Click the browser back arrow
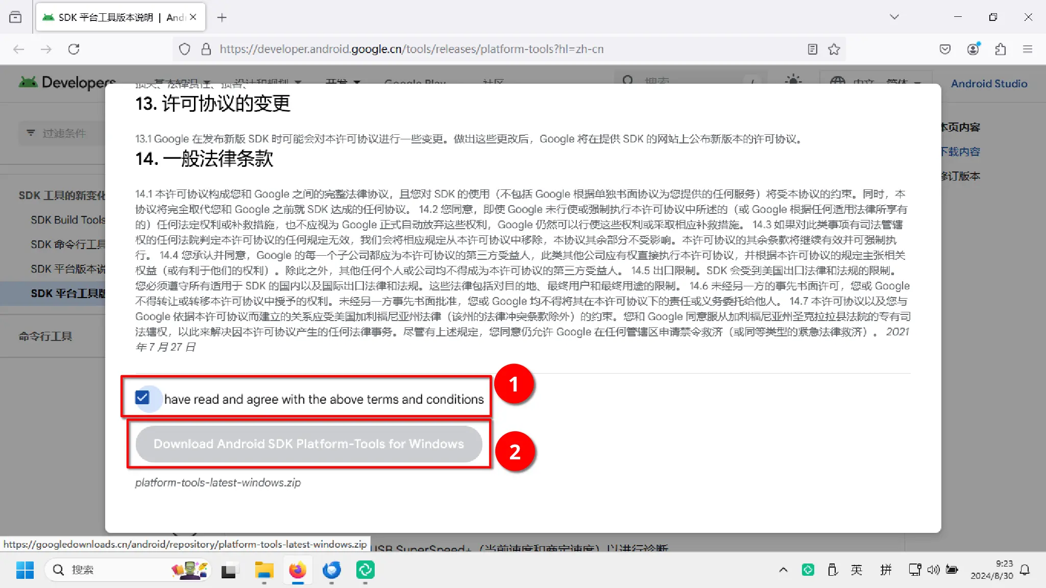Screen dimensions: 1046x588 tap(19, 49)
